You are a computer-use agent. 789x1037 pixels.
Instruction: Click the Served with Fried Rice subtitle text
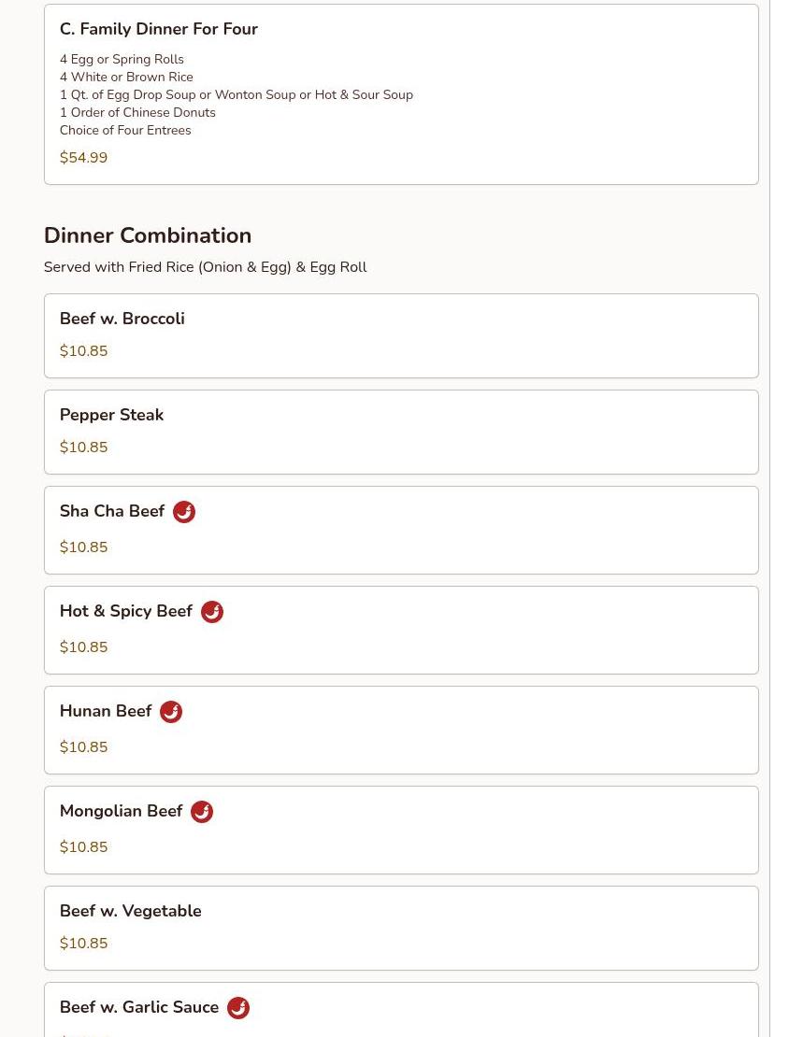coord(205,267)
